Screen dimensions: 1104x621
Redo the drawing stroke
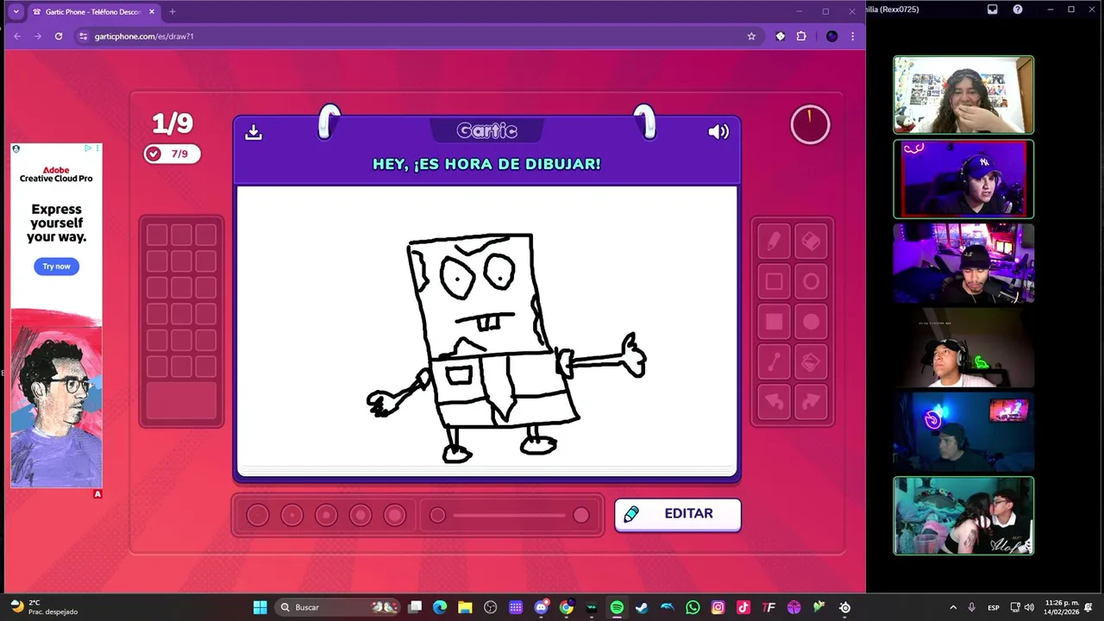811,402
